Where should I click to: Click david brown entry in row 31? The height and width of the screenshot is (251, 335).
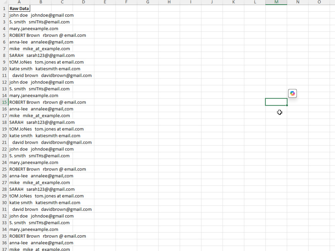pos(52,209)
